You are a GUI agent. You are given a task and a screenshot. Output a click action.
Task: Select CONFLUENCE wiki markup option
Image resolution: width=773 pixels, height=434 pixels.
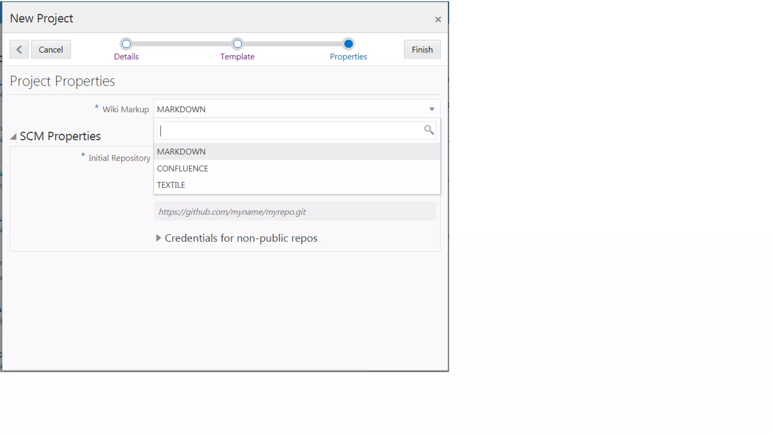[182, 168]
